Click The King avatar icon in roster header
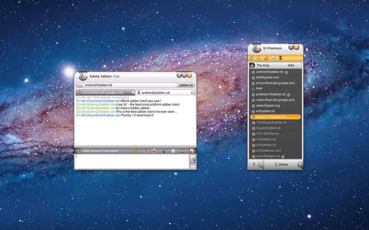Viewport: 369px width, 230px height. [252, 65]
